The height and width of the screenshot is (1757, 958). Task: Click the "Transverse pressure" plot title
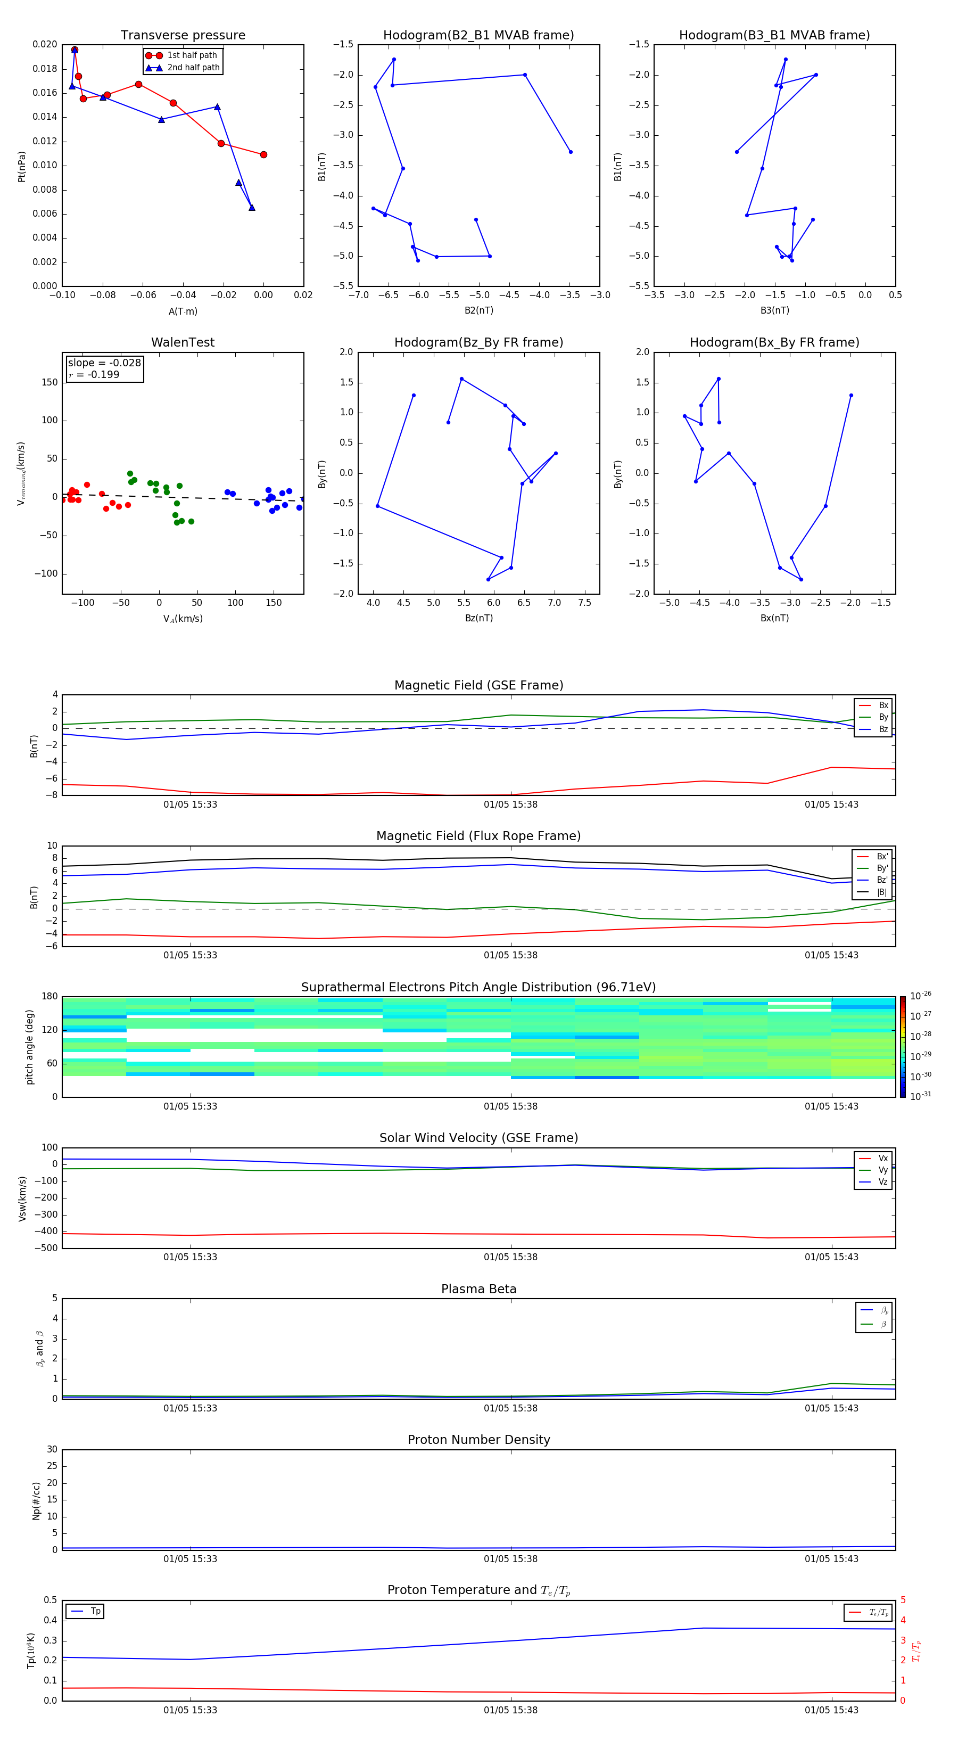(x=183, y=36)
